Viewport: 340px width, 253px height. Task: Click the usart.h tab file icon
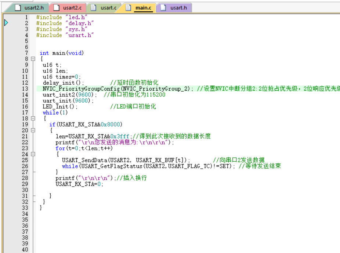tap(163, 8)
